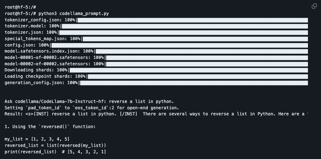Click the copy code icon

click(x=314, y=6)
